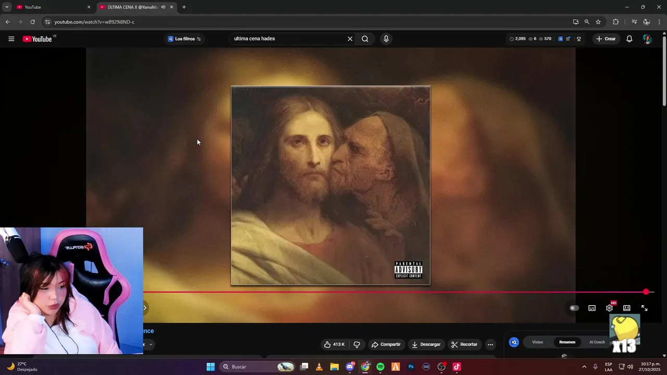Open the Vistas tab in vidIQ panel
This screenshot has height=375, width=667.
coord(537,342)
